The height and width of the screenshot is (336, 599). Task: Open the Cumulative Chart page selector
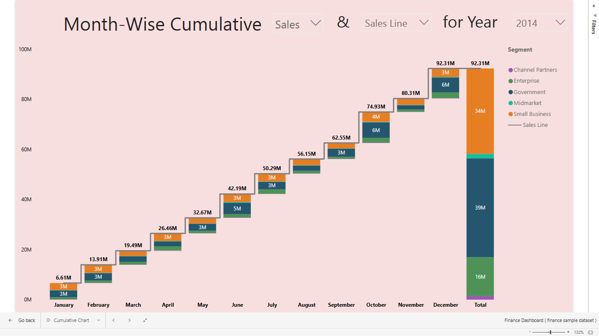click(73, 320)
